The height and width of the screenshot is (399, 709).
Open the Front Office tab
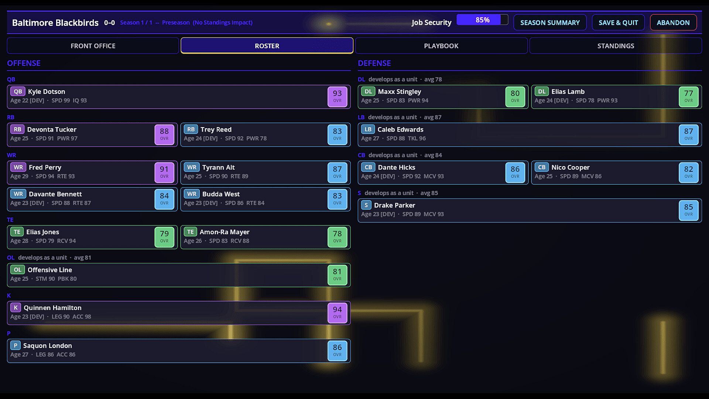coord(93,46)
